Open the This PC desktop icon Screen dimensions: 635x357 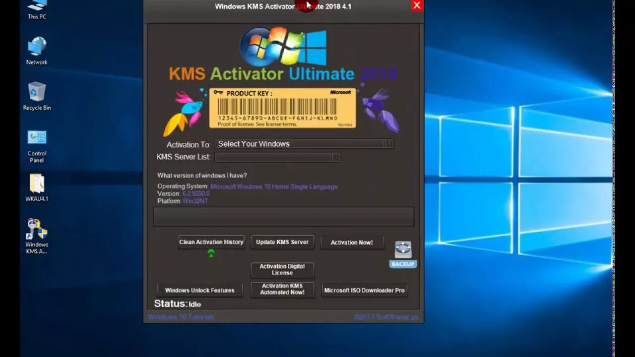click(x=37, y=10)
